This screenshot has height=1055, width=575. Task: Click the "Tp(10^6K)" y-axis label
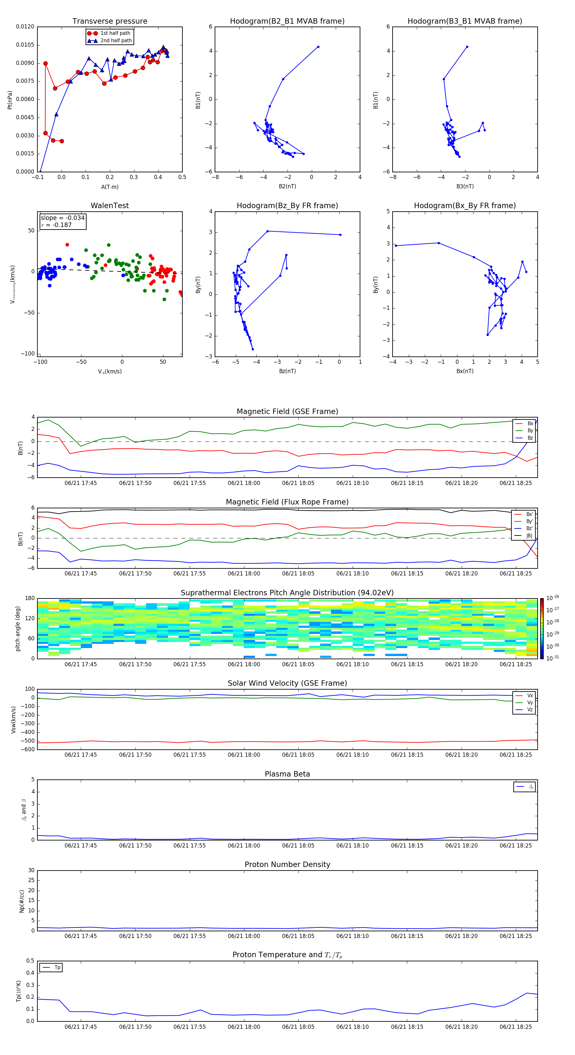click(19, 991)
